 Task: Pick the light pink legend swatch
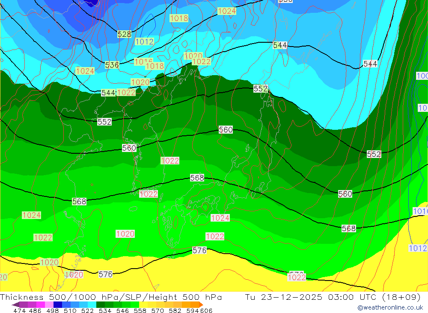point(49,304)
